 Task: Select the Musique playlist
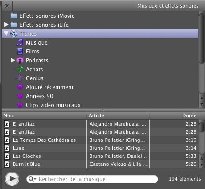(100, 42)
